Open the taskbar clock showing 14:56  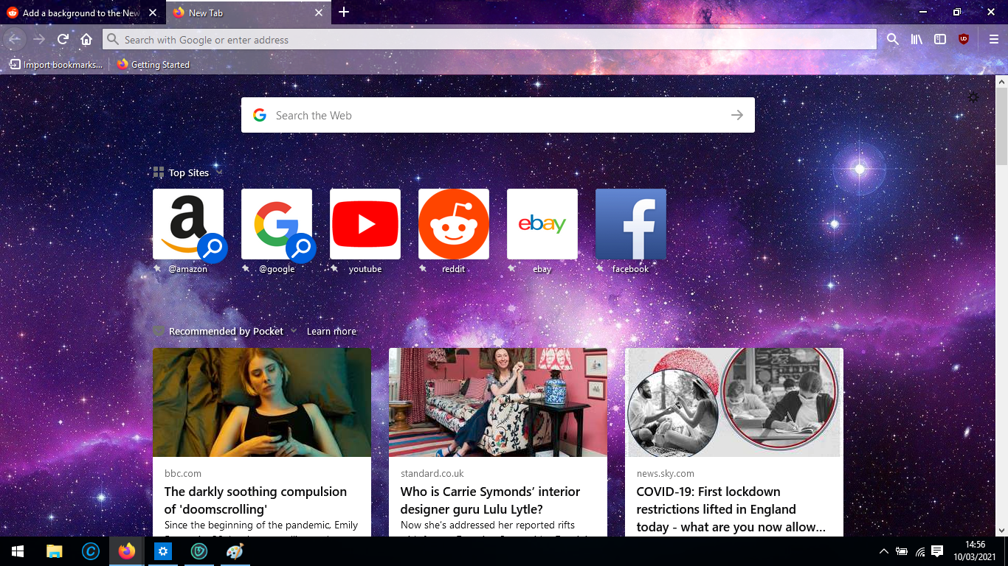pyautogui.click(x=975, y=551)
